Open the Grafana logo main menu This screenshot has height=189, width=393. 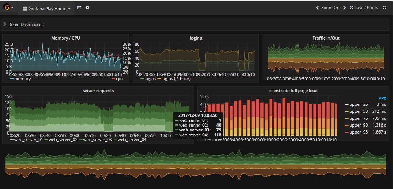pyautogui.click(x=9, y=8)
